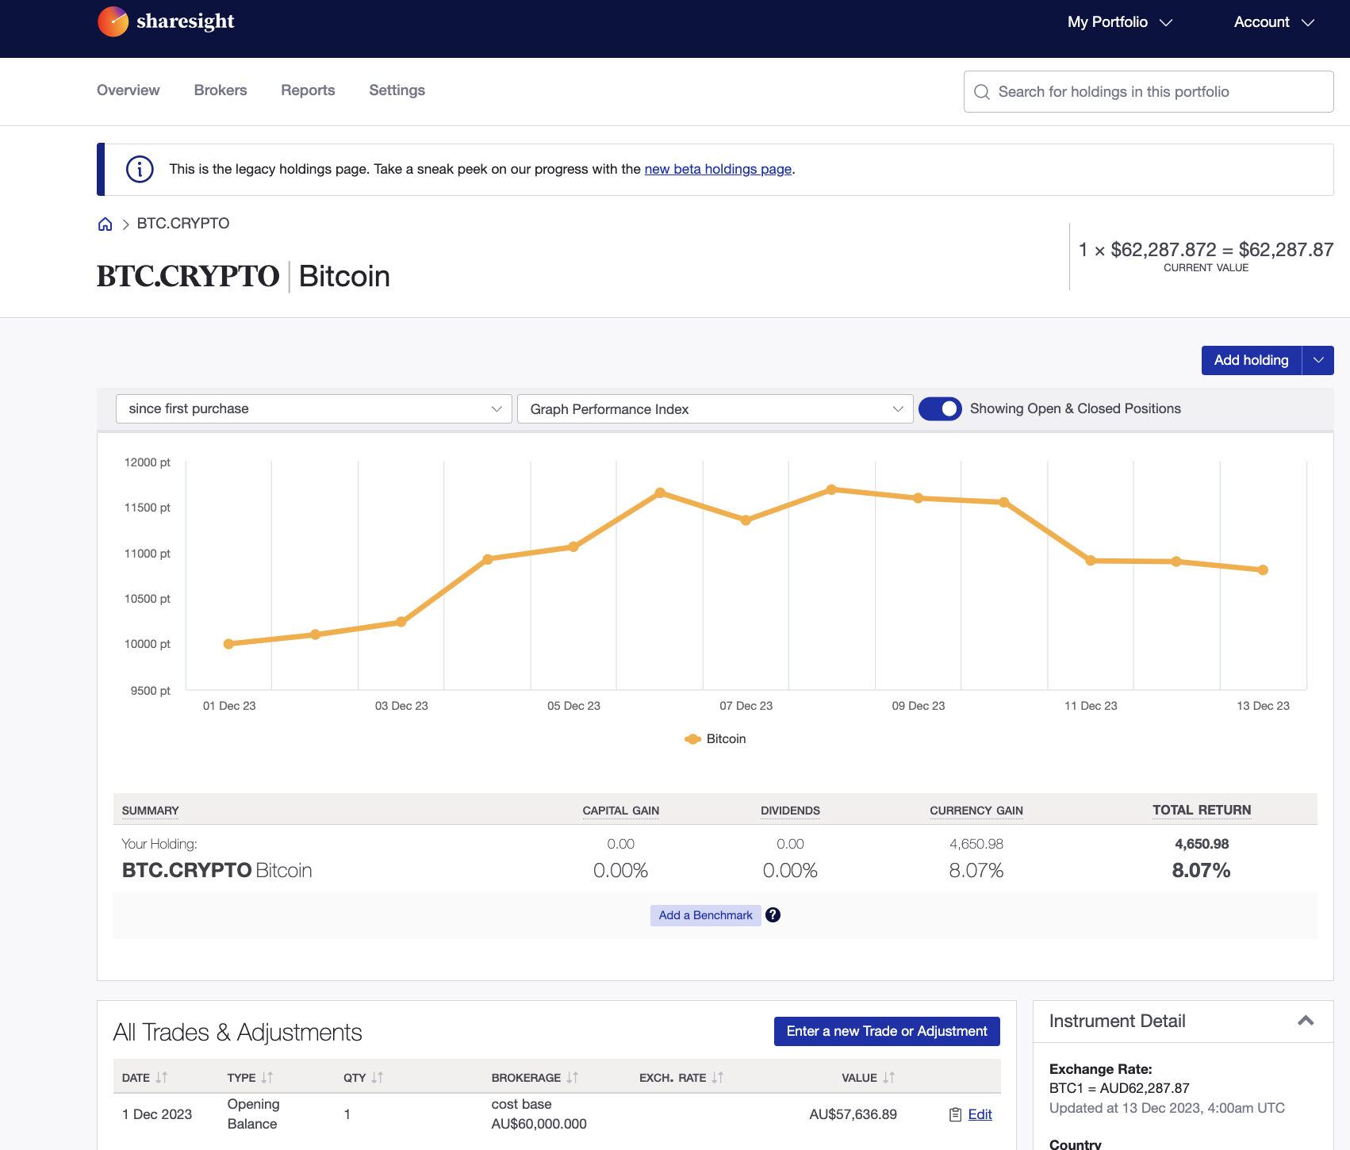Screen dimensions: 1350x1150
Task: Click the info icon in the legacy notice banner
Action: pyautogui.click(x=140, y=168)
